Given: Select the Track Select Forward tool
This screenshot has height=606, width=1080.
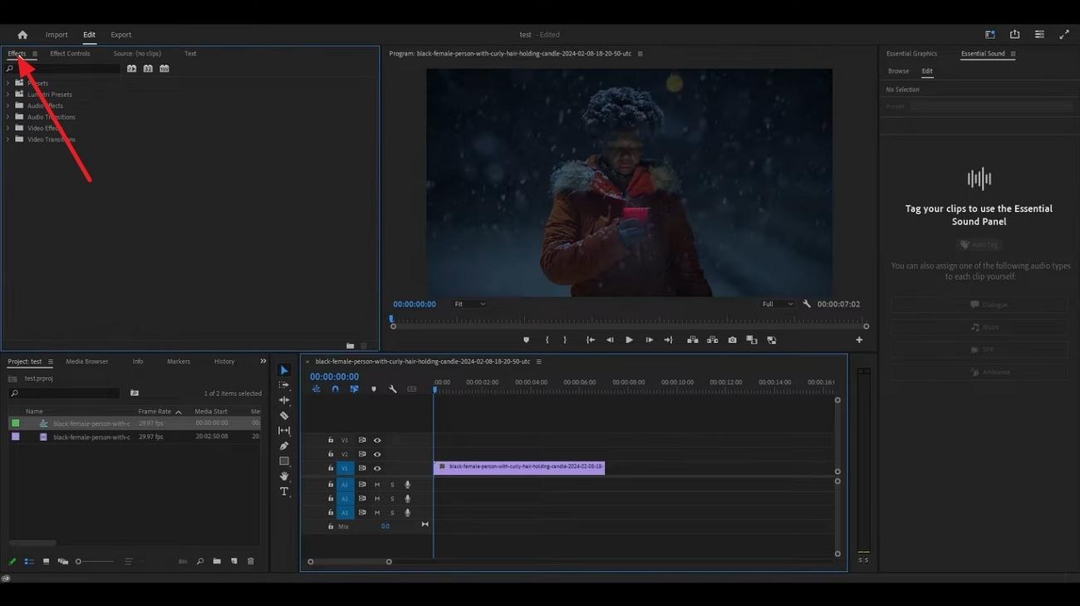Looking at the screenshot, I should (284, 385).
